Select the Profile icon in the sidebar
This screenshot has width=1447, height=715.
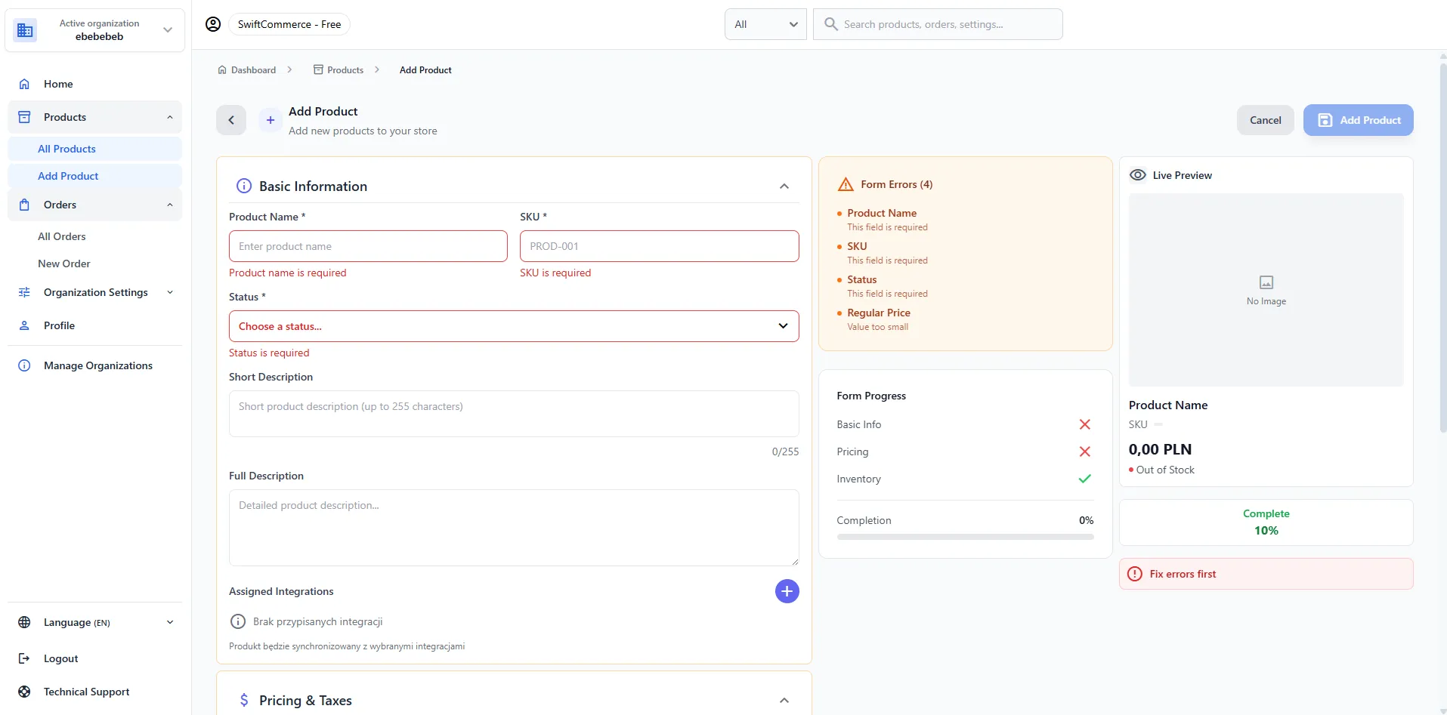point(25,325)
